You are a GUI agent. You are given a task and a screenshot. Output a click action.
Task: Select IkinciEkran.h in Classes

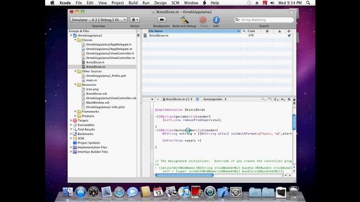tap(95, 62)
